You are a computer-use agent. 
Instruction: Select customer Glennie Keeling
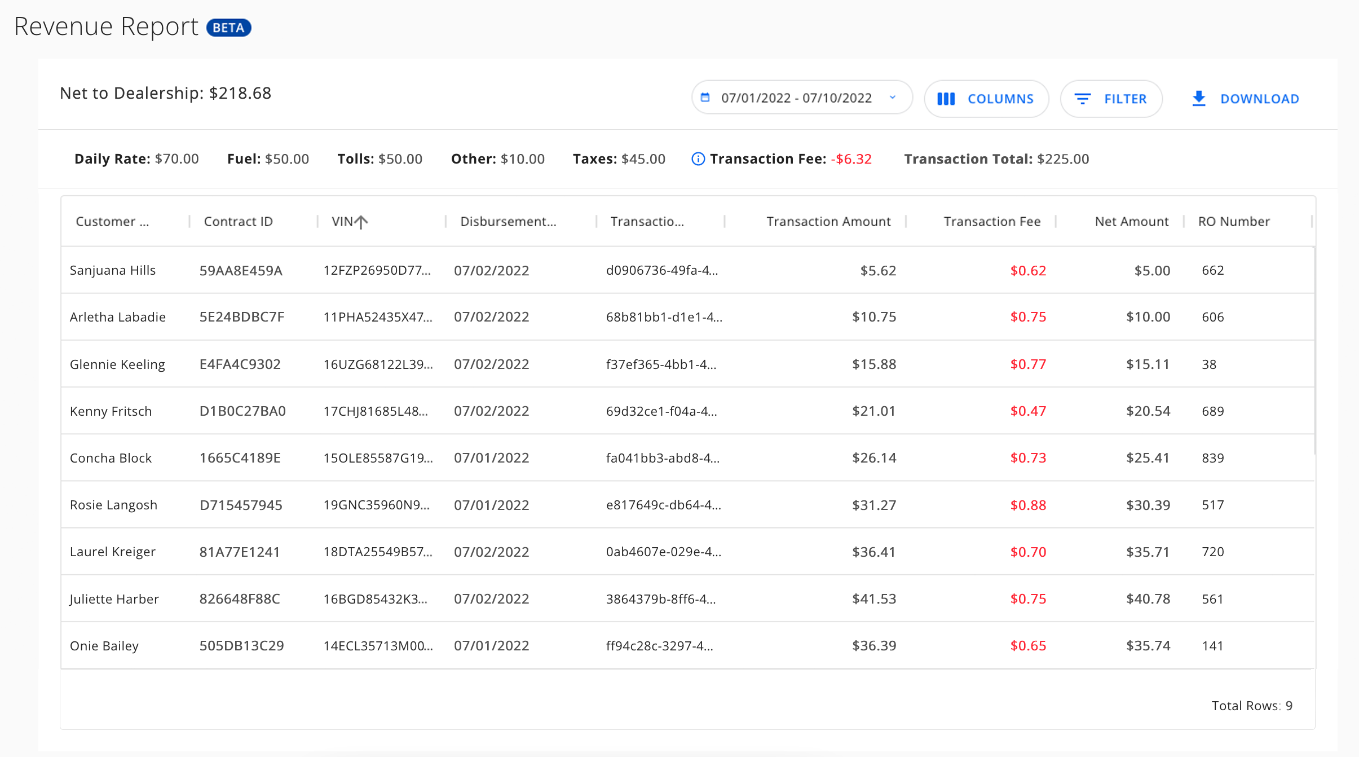[x=117, y=364]
